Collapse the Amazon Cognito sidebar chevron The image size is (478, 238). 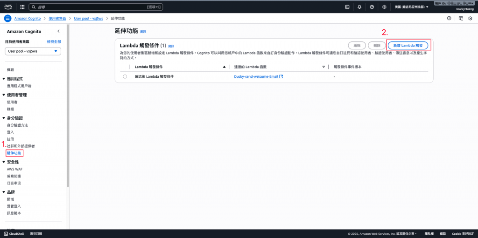click(x=58, y=31)
